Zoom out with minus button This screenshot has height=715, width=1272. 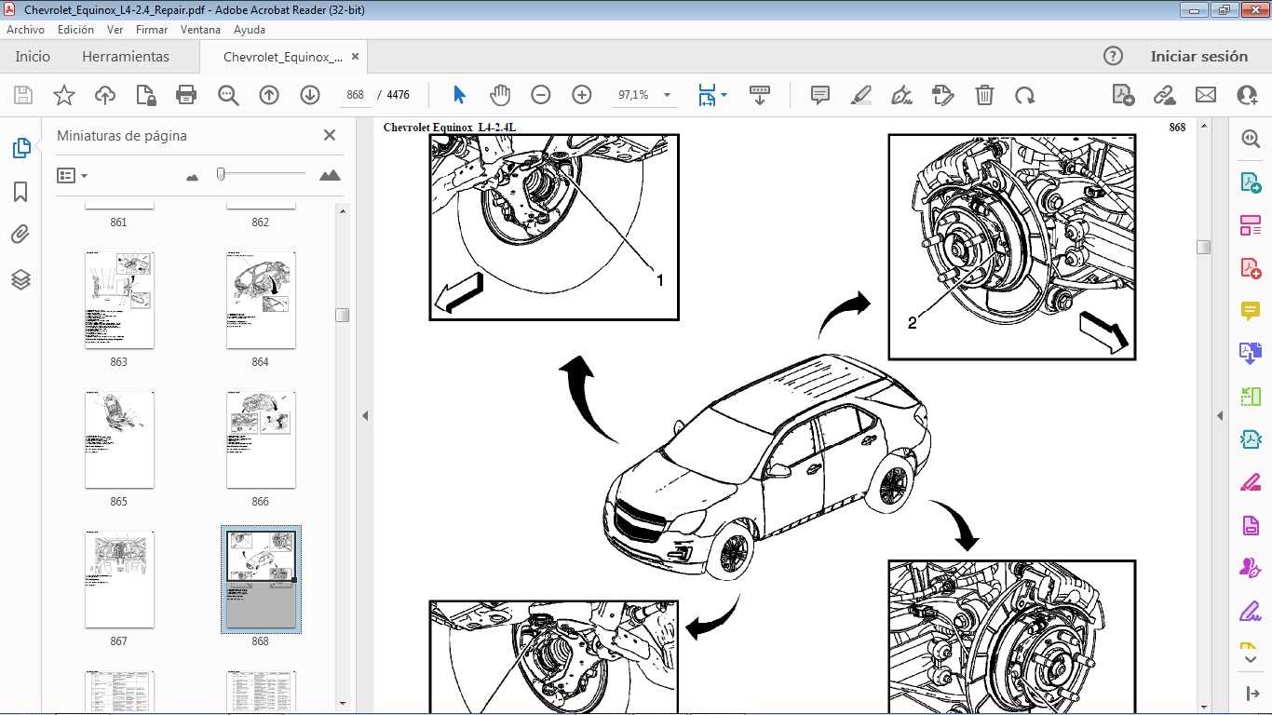pos(541,95)
